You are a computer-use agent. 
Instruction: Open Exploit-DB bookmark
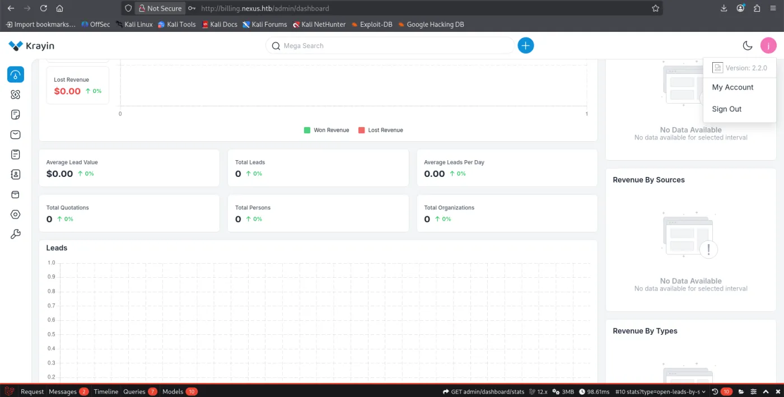tap(372, 25)
